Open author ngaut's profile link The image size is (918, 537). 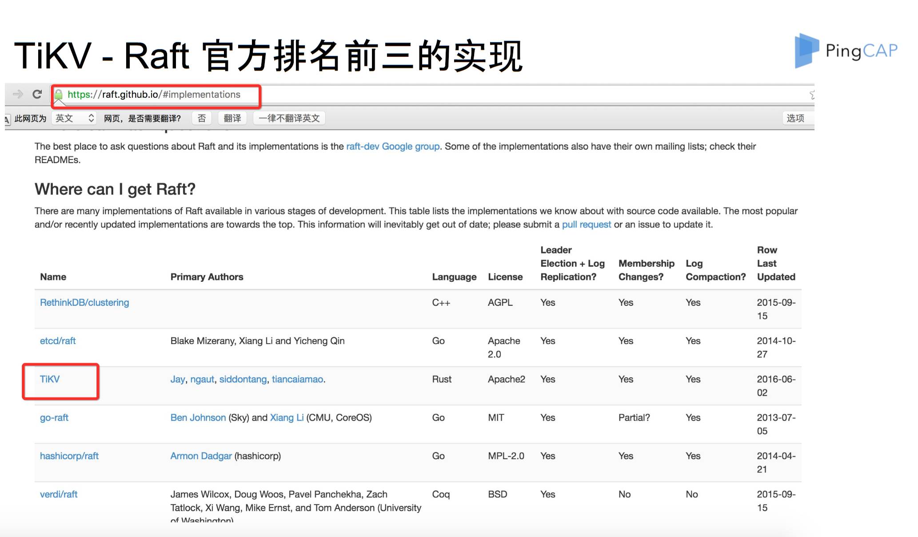point(202,379)
